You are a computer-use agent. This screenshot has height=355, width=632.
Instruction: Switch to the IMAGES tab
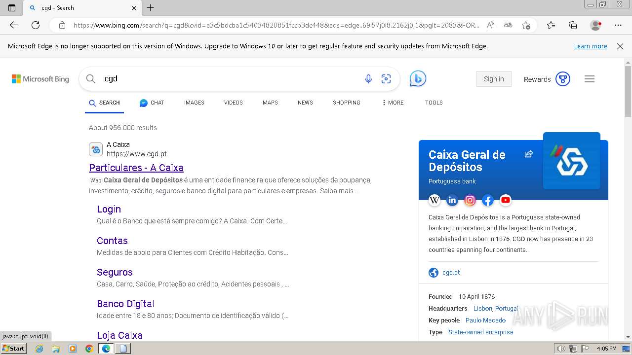(x=194, y=103)
